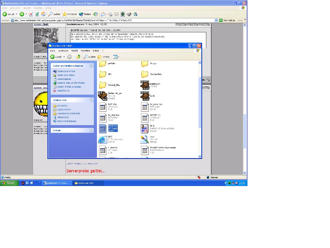Open Favoriten menu in Battlecraft 1942 window
330x248 pixels.
85,51
